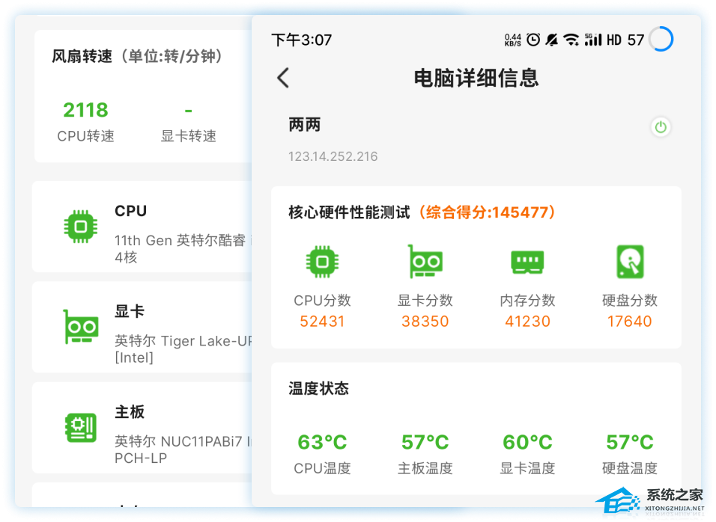This screenshot has width=716, height=522.
Task: Click the 显卡转速 label
Action: pos(189,136)
